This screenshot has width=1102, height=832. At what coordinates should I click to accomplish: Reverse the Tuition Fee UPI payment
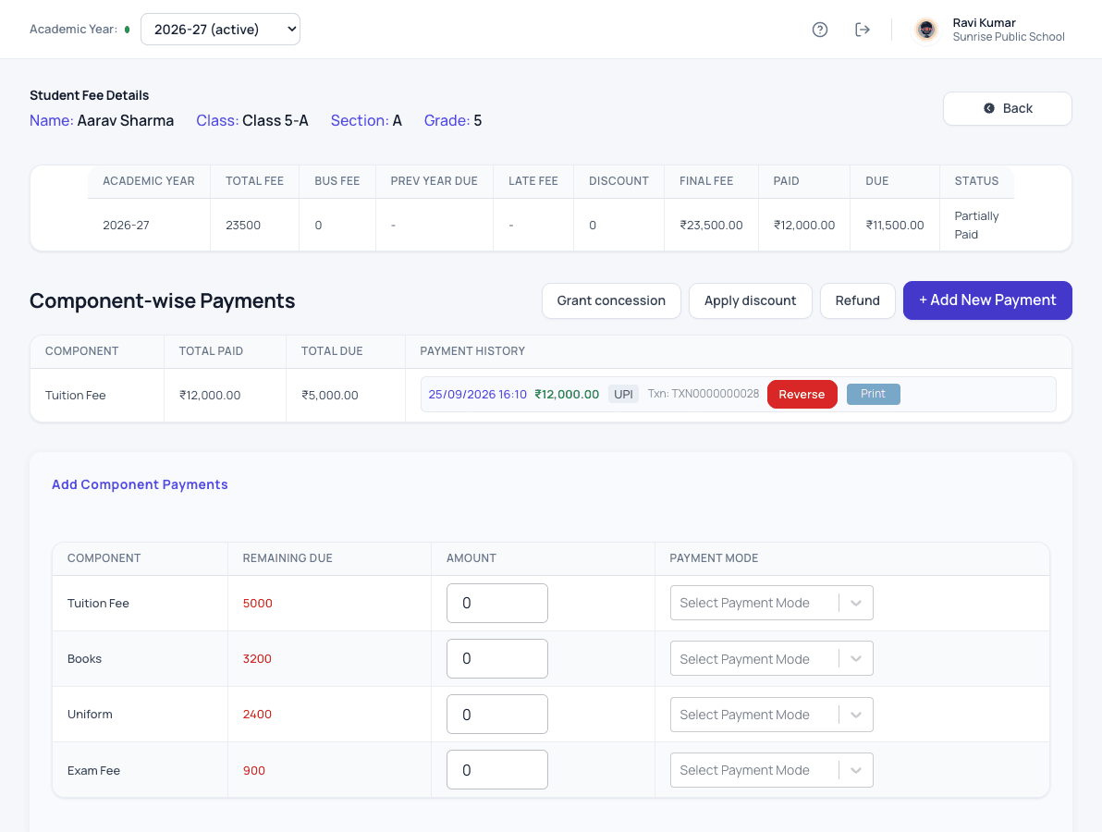(x=802, y=394)
